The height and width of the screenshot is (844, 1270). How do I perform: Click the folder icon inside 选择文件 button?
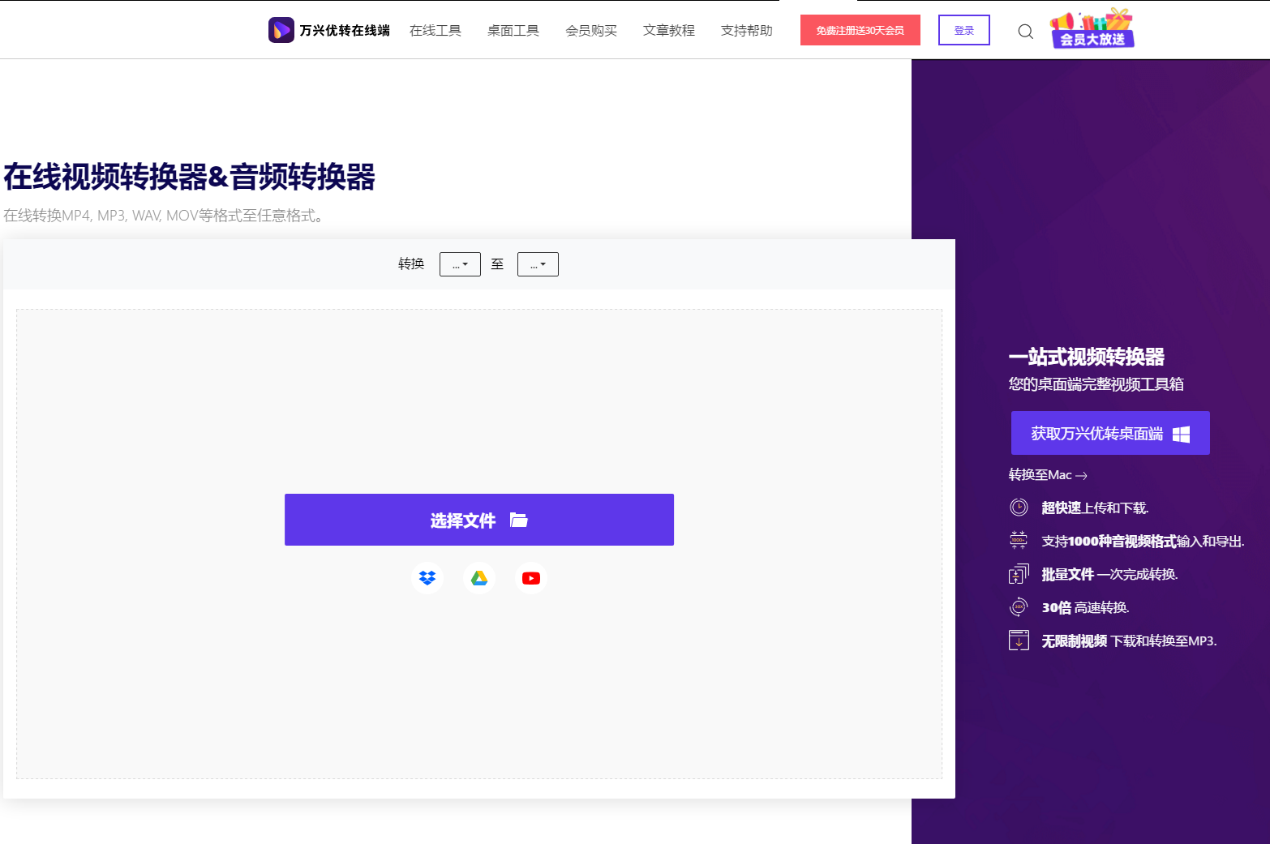(x=520, y=520)
